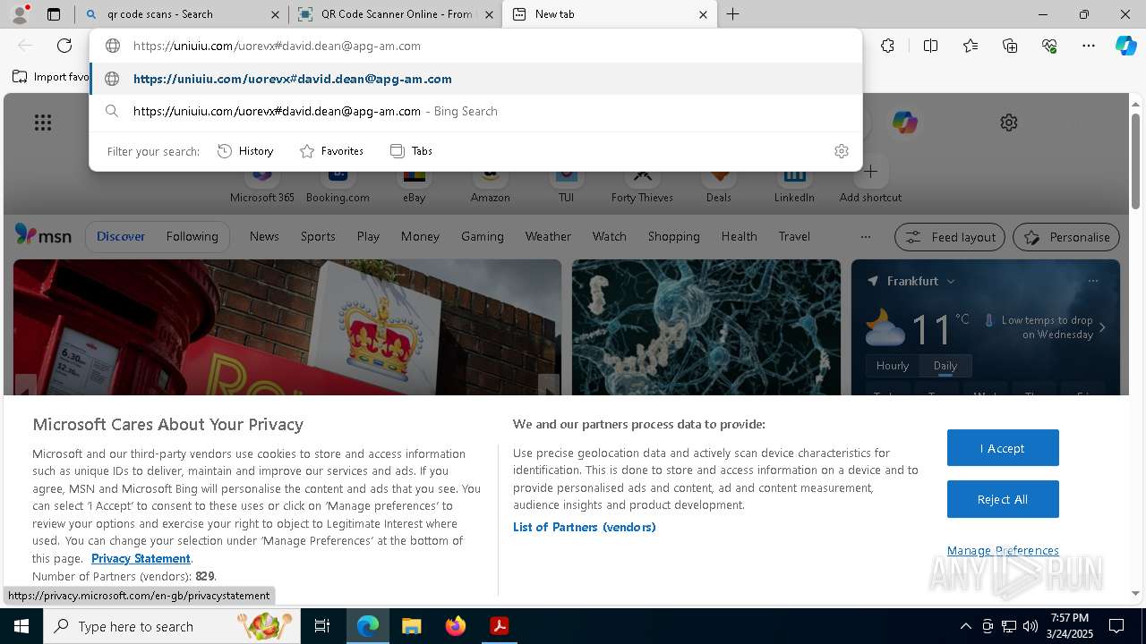Screen dimensions: 1146x644
Task: Open the Microsoft 365 shortcut
Action: (262, 186)
